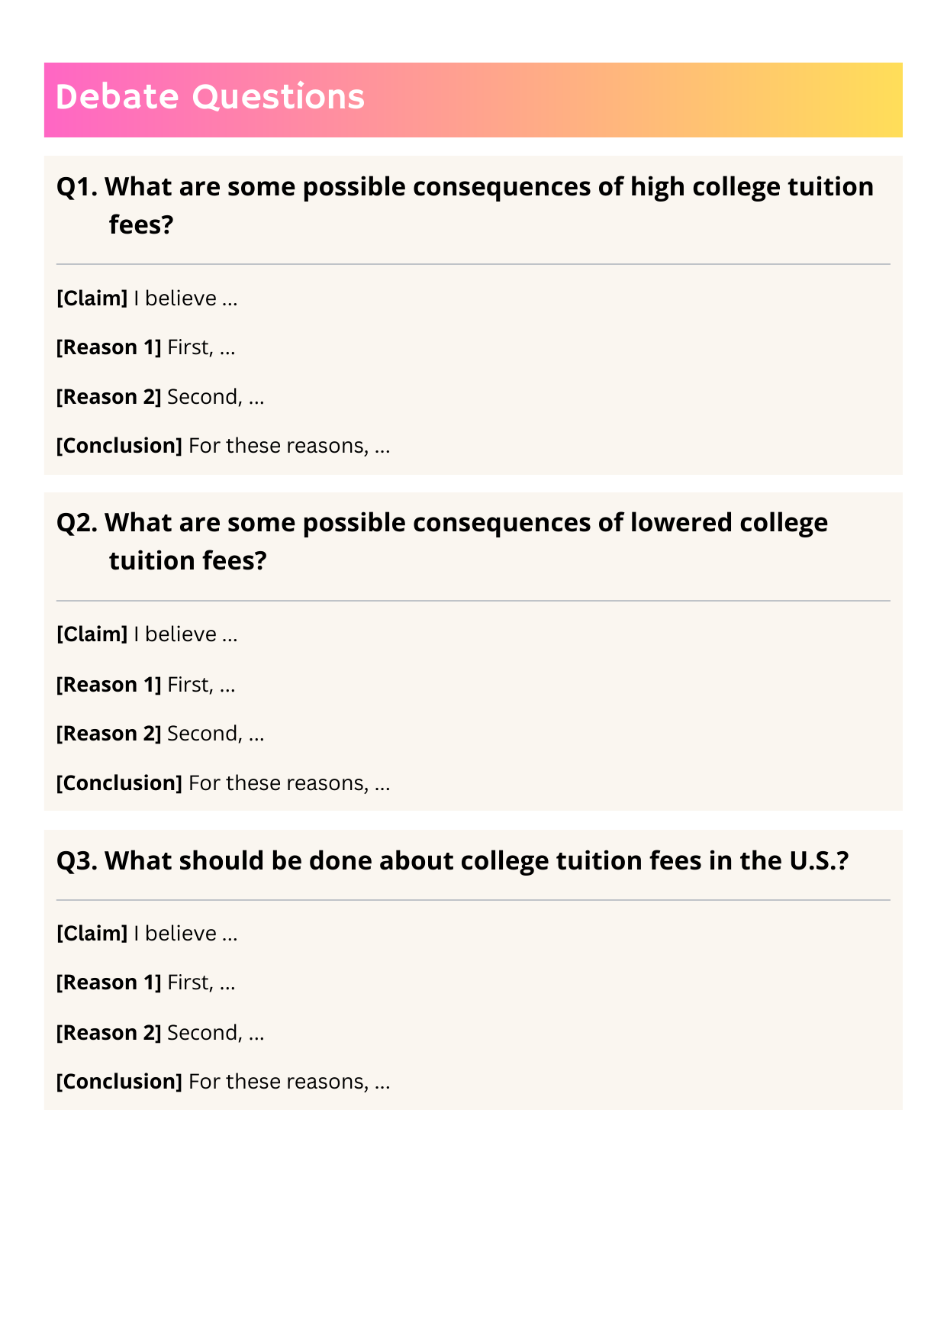Click the Q1 high college tuition question
The height and width of the screenshot is (1339, 947).
pyautogui.click(x=464, y=205)
